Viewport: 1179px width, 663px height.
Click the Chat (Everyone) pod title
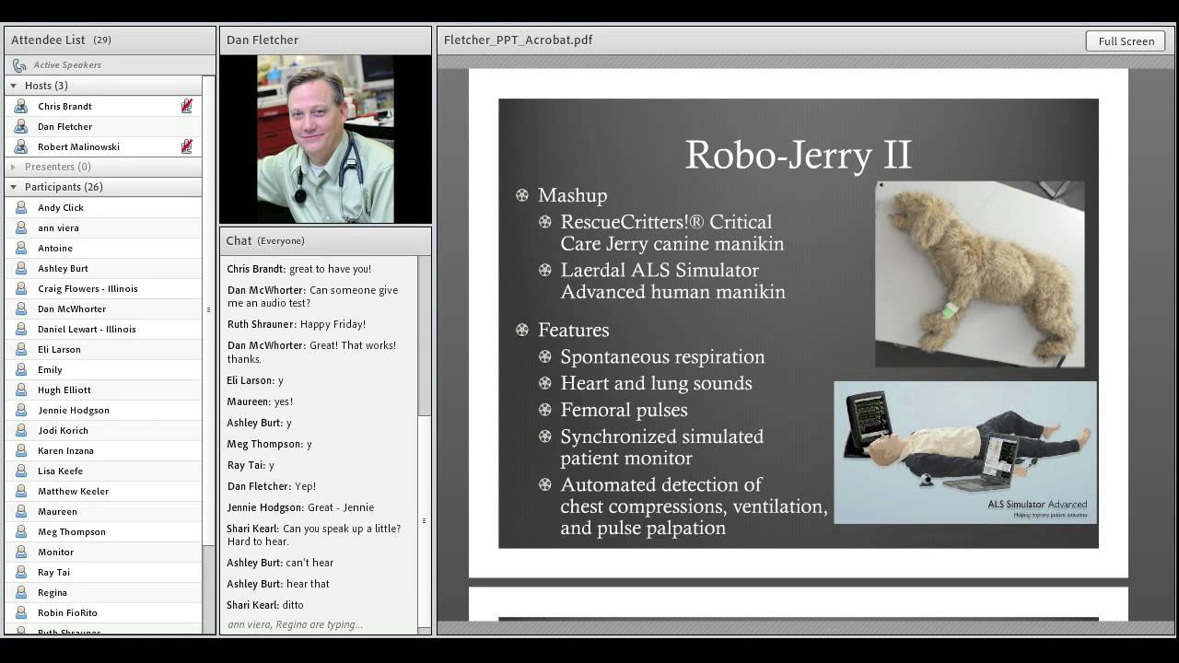(265, 240)
